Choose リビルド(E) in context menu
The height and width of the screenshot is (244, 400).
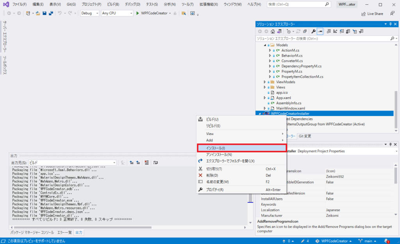click(241, 126)
